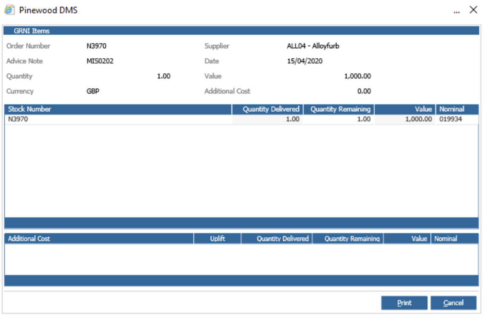Select the Quantity Remaining header in the Additional Cost table
The width and height of the screenshot is (484, 315).
(x=348, y=238)
